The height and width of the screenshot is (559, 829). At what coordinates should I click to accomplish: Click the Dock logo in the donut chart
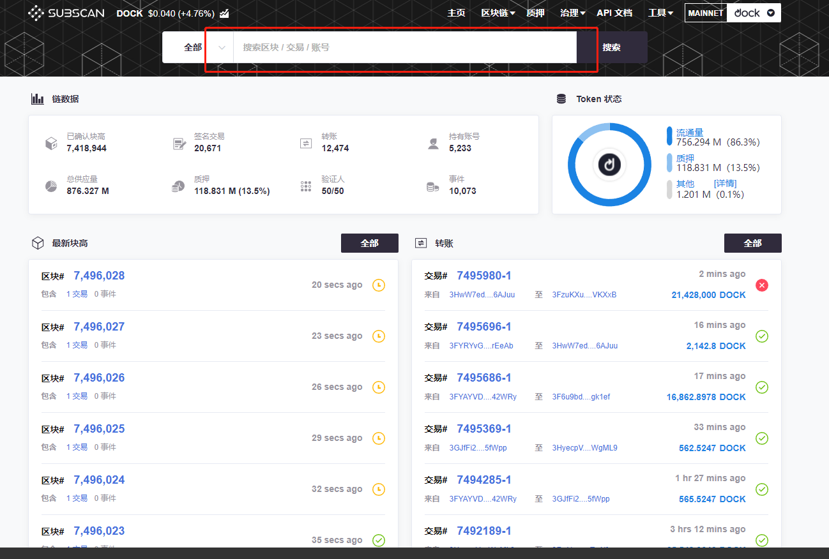[x=609, y=165]
